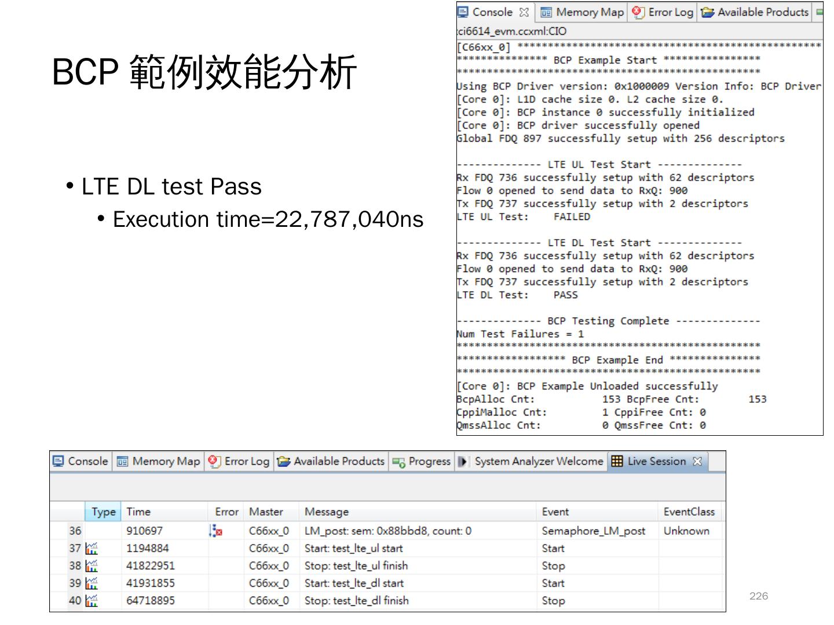Select 'Num Test Failures = 1' console line
The image size is (834, 625).
point(520,334)
